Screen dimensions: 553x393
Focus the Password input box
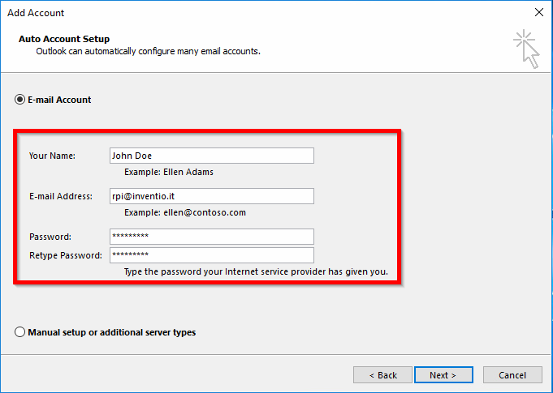(x=211, y=237)
